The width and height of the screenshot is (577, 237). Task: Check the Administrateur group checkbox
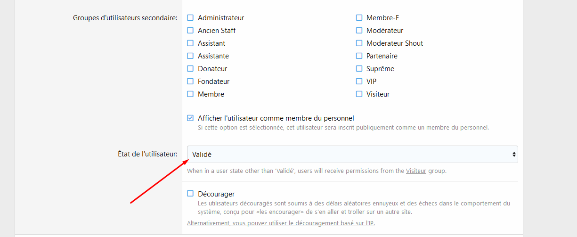coord(190,18)
